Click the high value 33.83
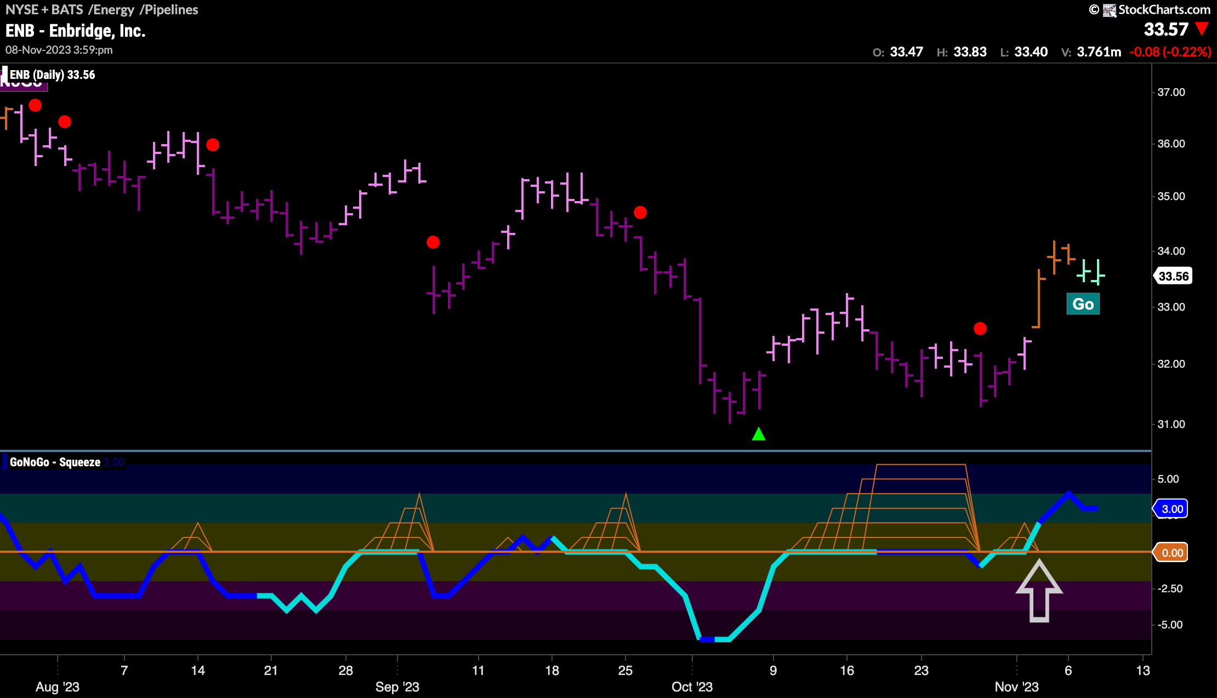 click(x=970, y=52)
